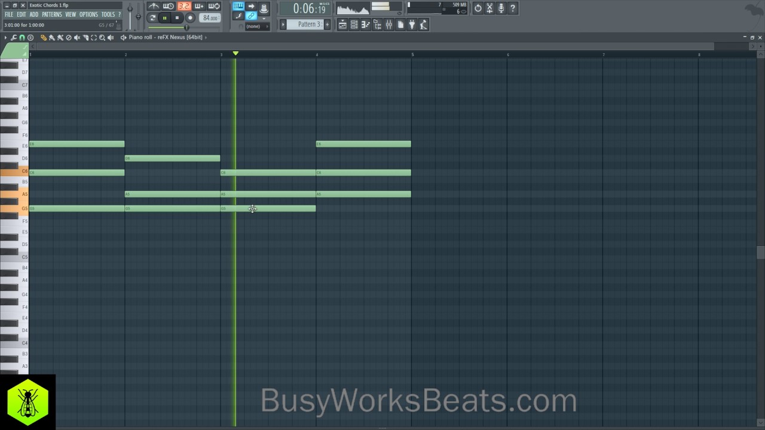Activate the Zoom magnifier tool
765x430 pixels.
[x=102, y=37]
